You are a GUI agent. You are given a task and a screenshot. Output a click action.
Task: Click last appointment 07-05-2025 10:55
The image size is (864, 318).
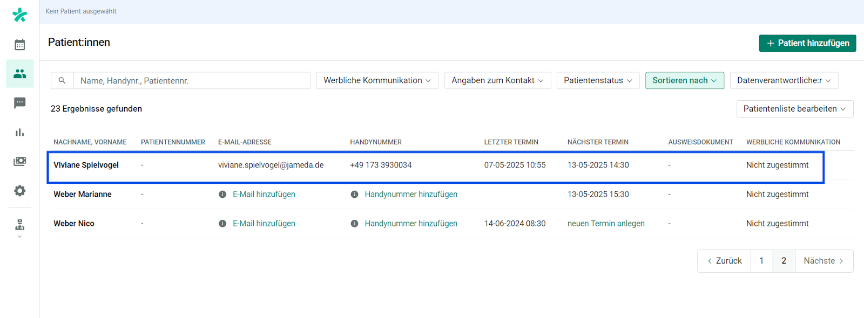tap(515, 165)
